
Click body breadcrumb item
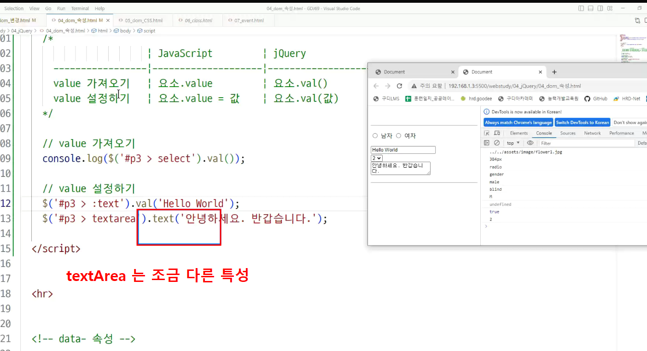(122, 31)
